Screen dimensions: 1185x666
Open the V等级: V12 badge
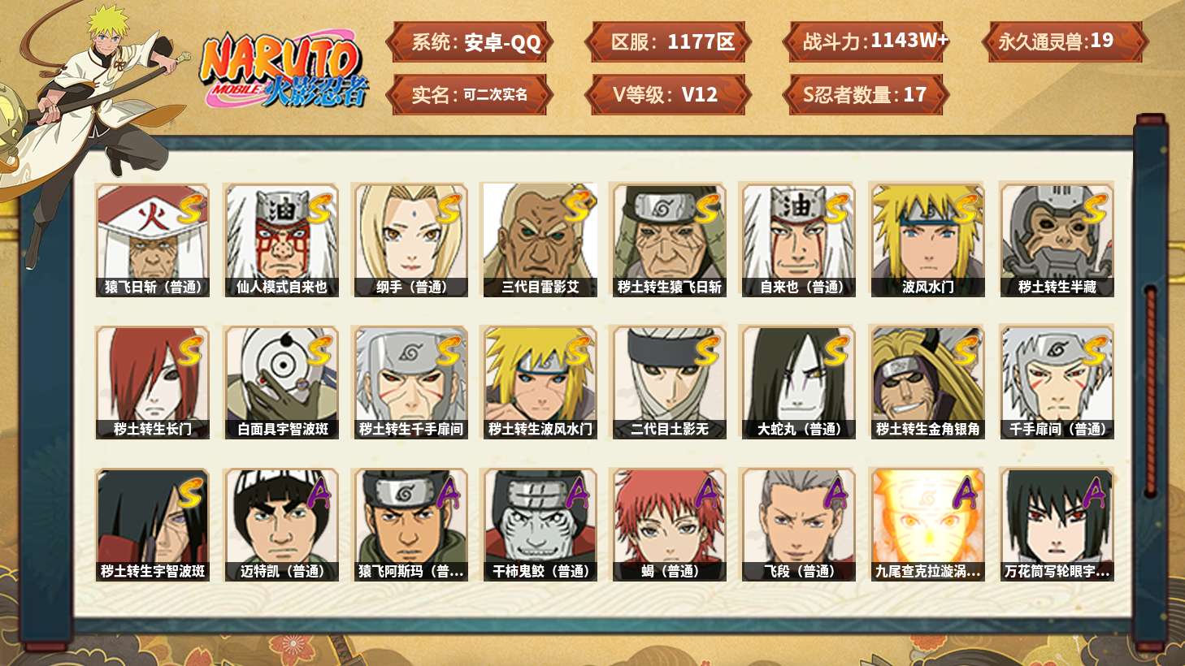(668, 94)
